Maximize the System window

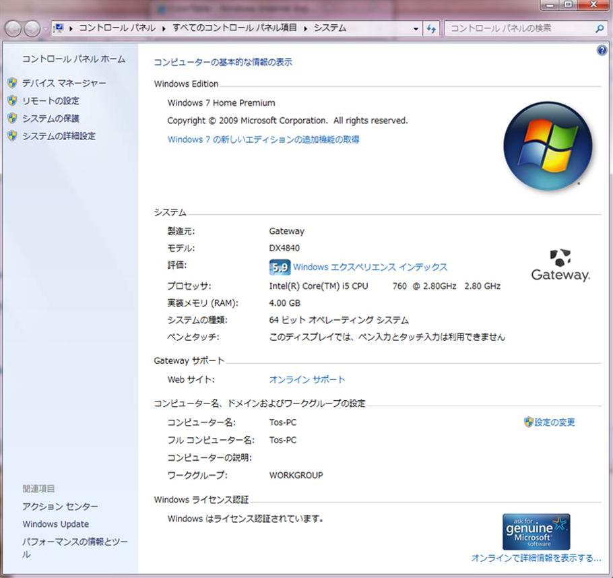pos(569,5)
